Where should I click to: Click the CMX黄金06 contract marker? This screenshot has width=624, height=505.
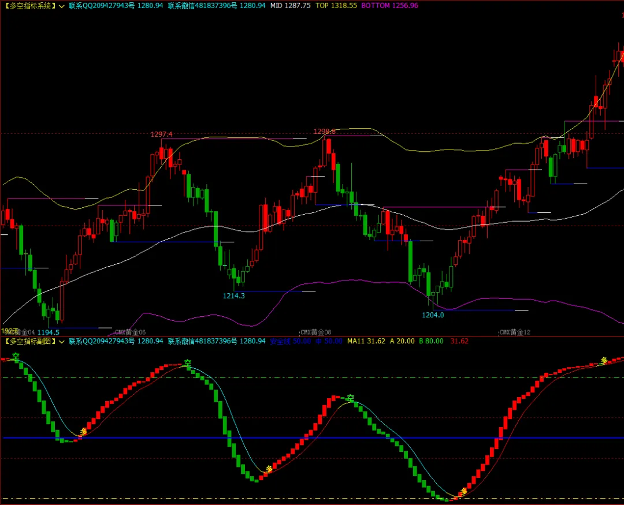130,332
